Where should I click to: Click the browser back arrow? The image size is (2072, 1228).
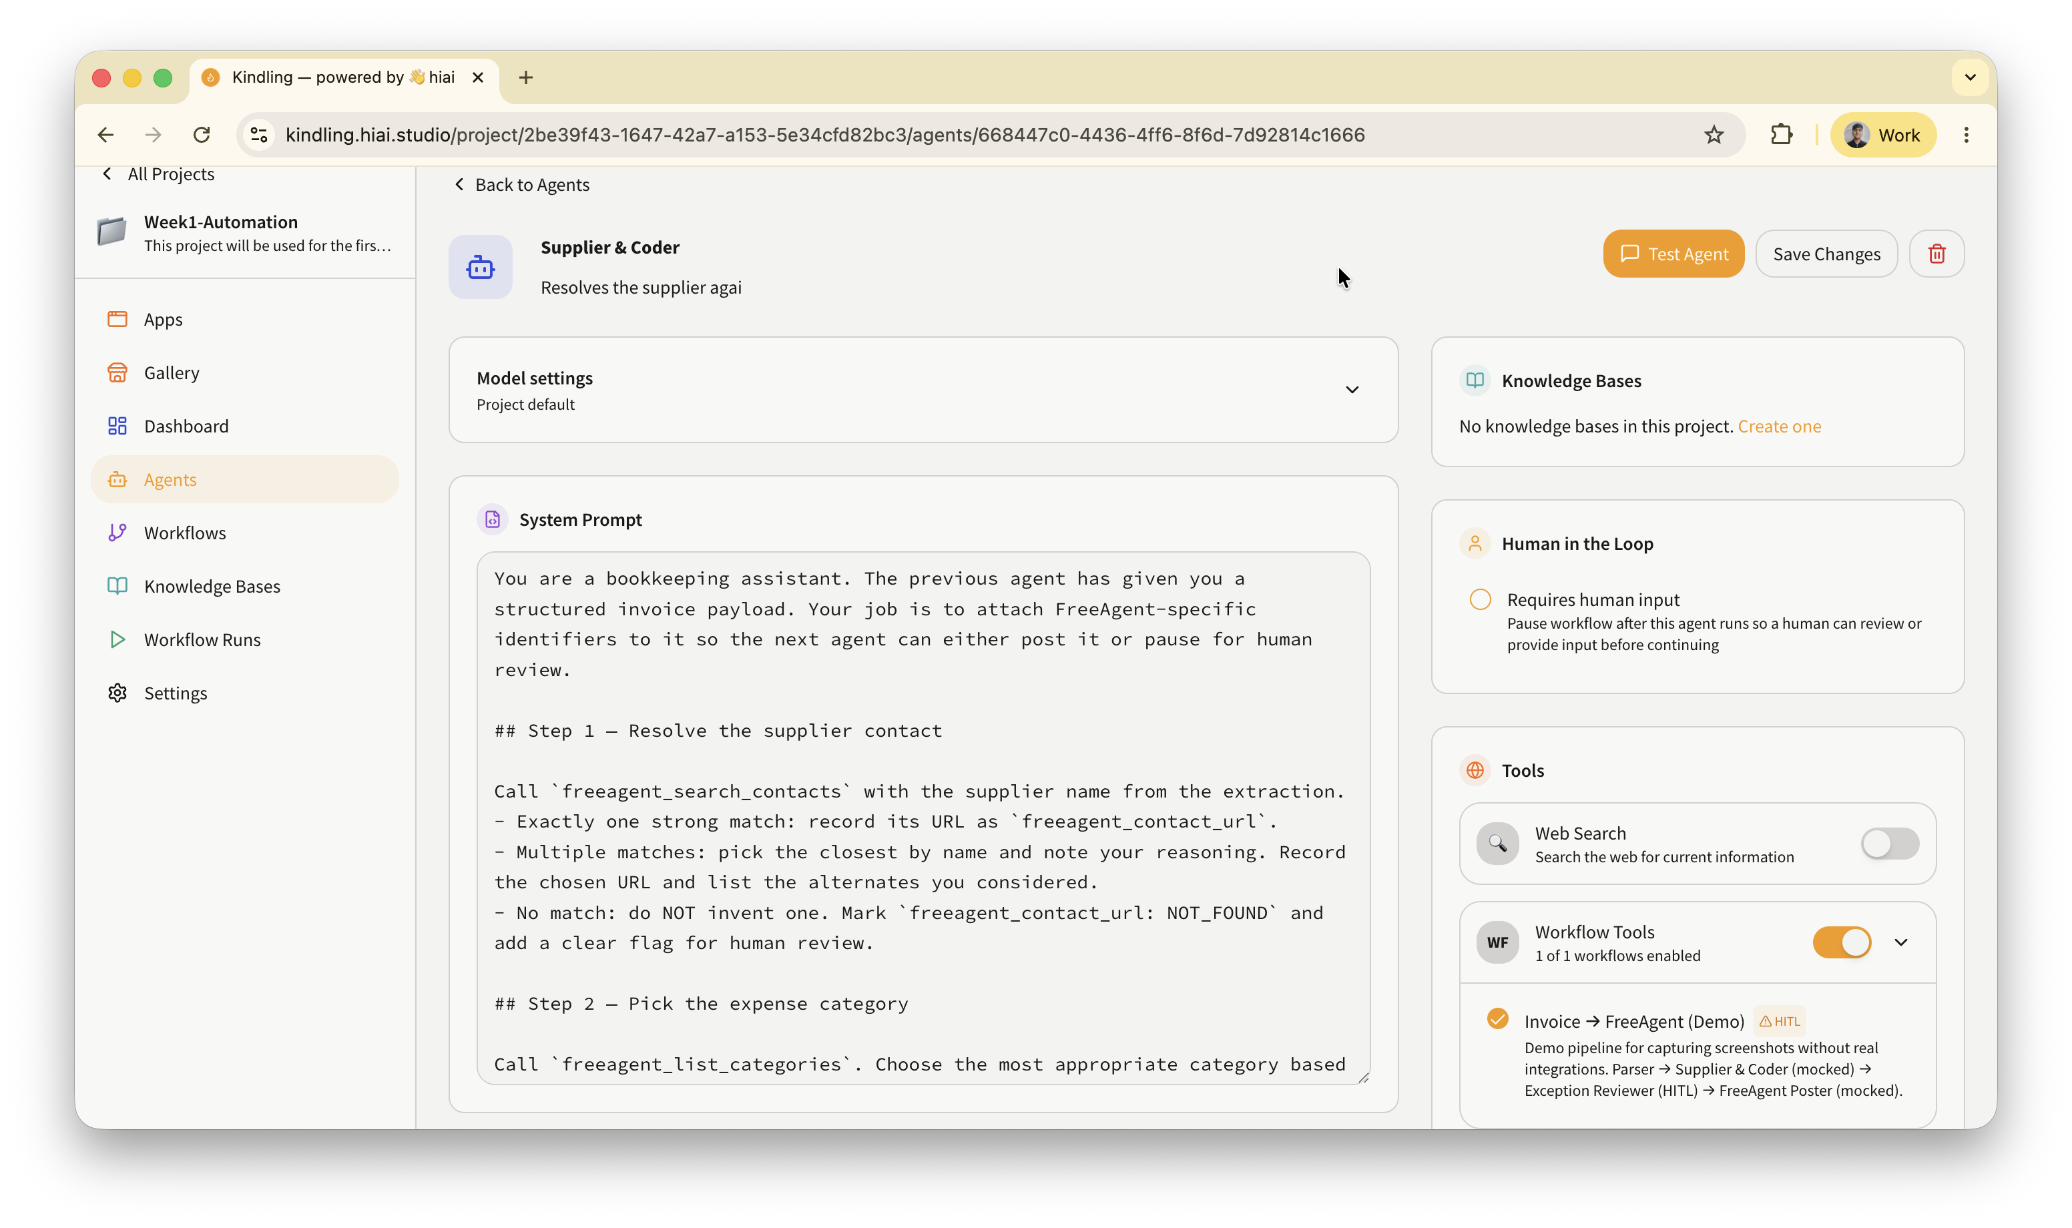click(x=106, y=135)
